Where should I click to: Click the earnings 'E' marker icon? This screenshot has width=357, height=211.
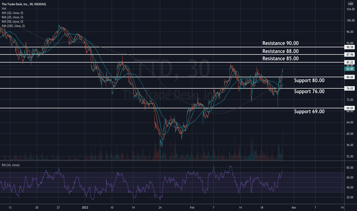click(x=251, y=157)
